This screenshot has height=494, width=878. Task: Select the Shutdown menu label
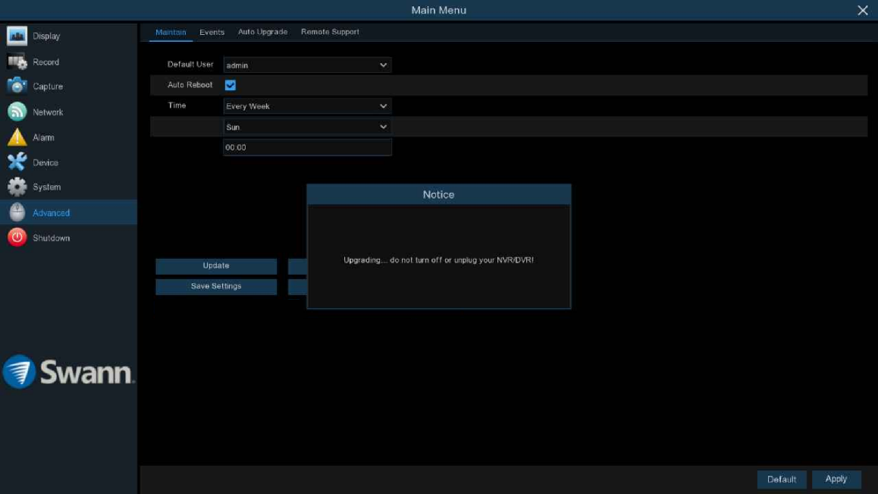tap(52, 238)
